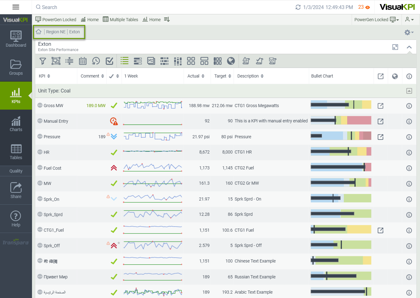Collapse the Unit Type: Coal group

[409, 91]
